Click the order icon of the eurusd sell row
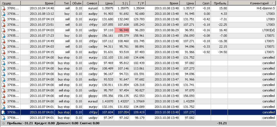The width and height of the screenshot is (277, 127). 3,8
